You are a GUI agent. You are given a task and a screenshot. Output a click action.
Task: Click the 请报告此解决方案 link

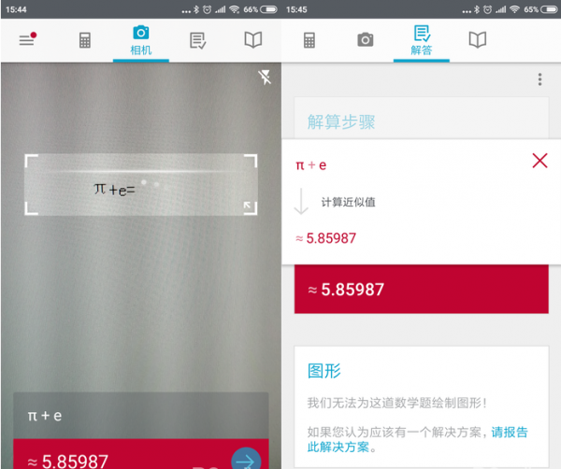[418, 439]
